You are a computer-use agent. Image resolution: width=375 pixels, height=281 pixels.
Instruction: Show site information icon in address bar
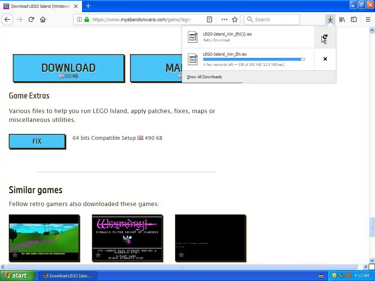tap(79, 19)
